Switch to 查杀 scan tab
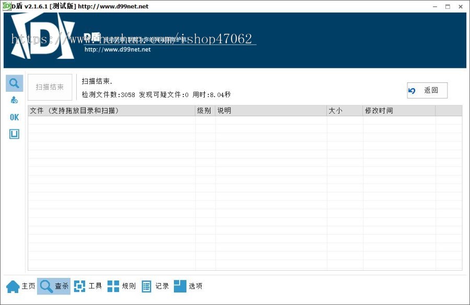The image size is (470, 305). coord(54,286)
